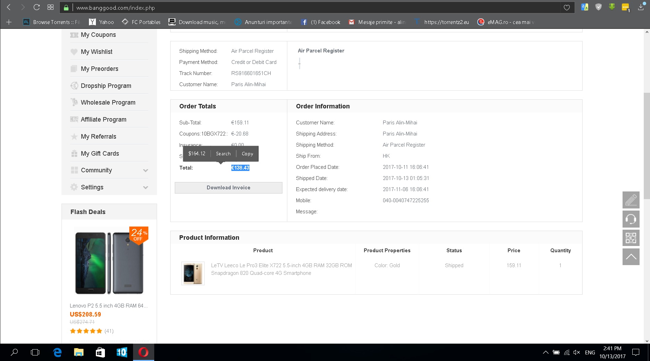Launch Microsoft Edge from taskbar
Screen dimensions: 650x361
point(57,352)
